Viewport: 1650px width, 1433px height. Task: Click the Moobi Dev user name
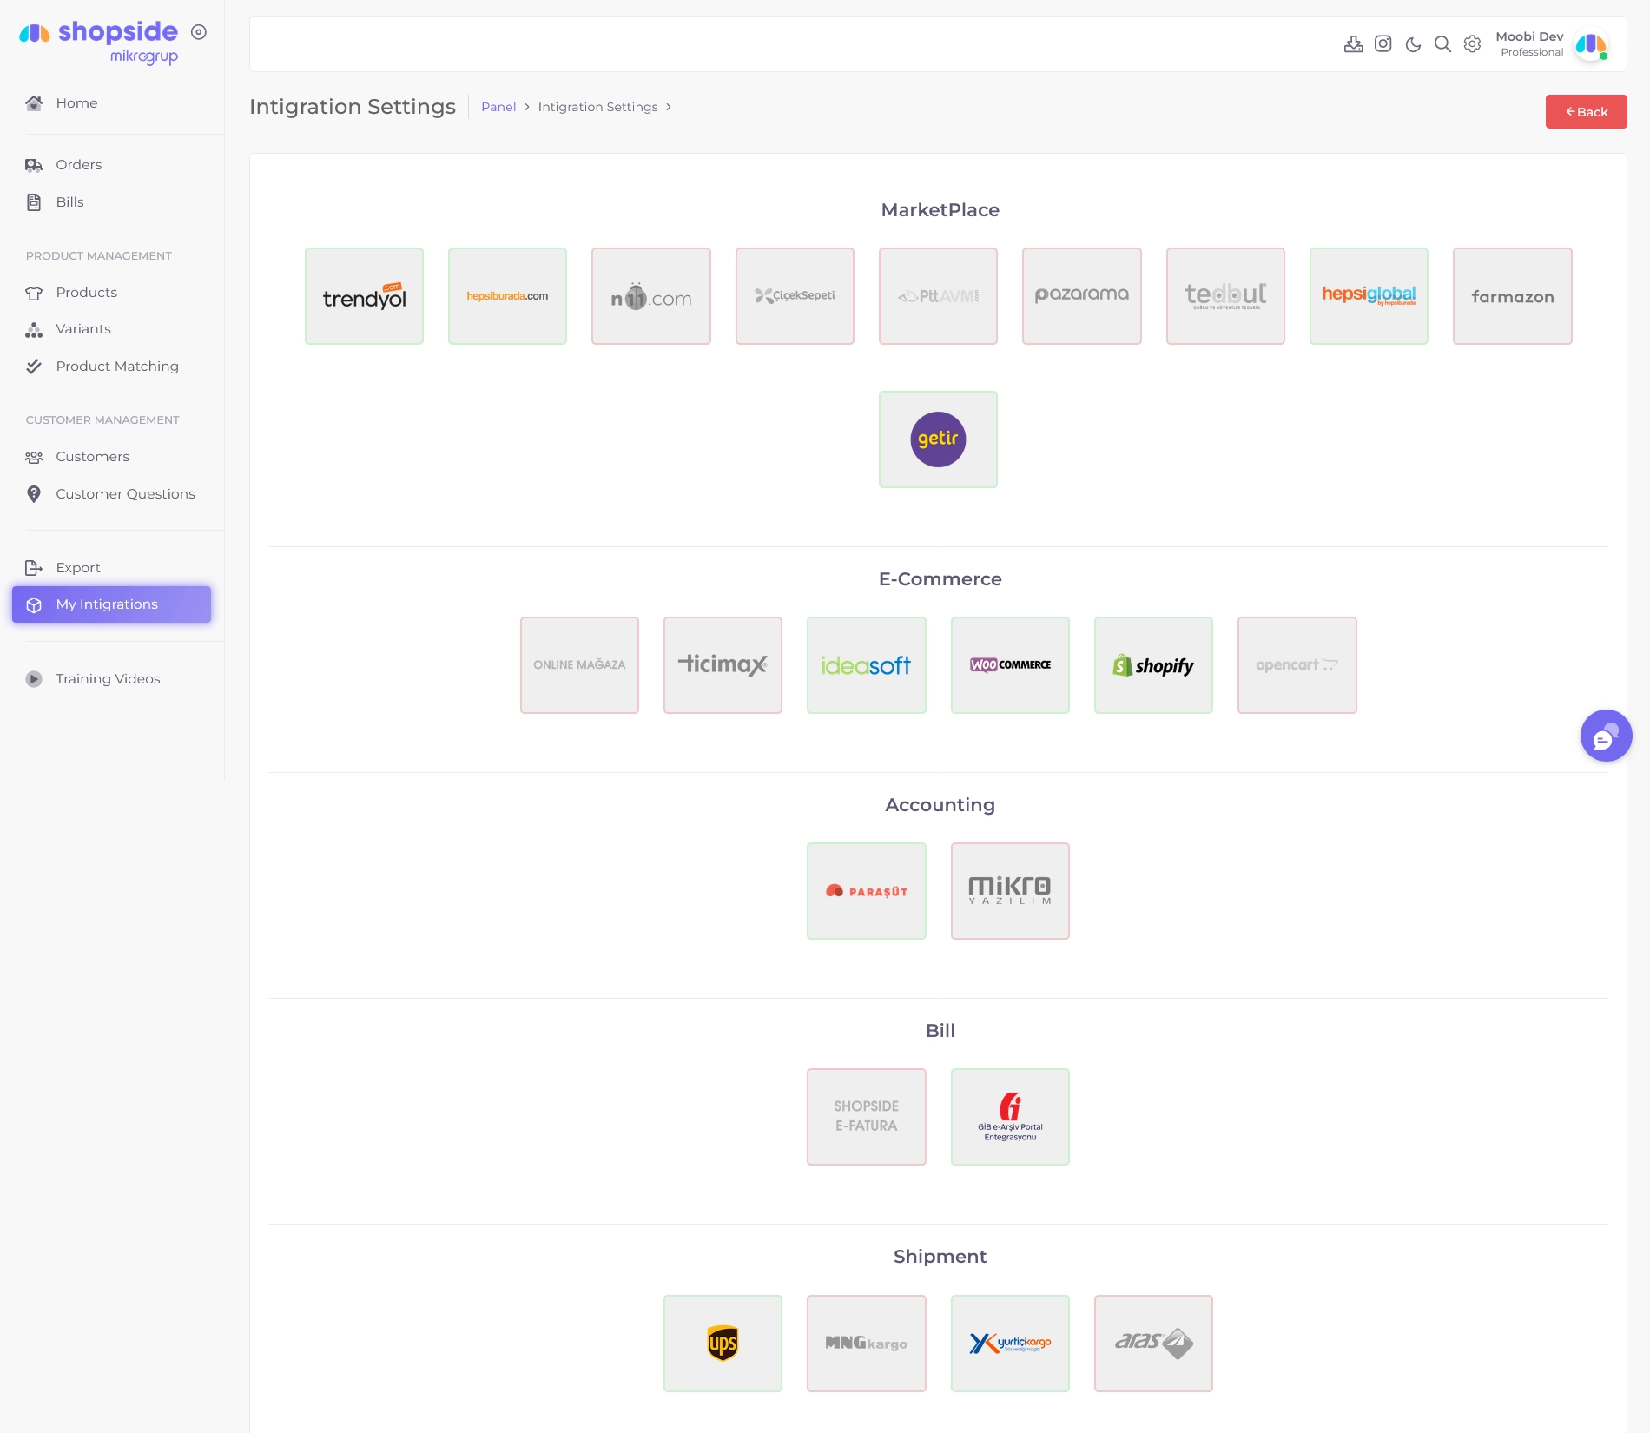1529,36
